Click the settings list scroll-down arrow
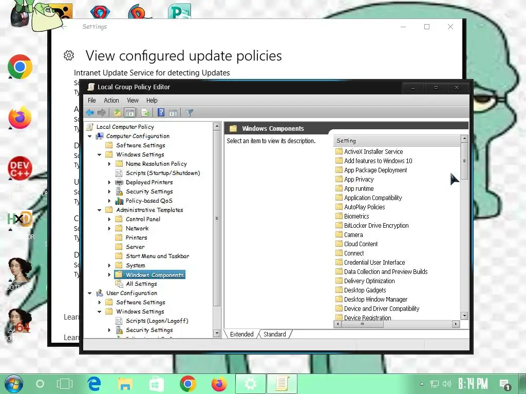 pyautogui.click(x=464, y=316)
